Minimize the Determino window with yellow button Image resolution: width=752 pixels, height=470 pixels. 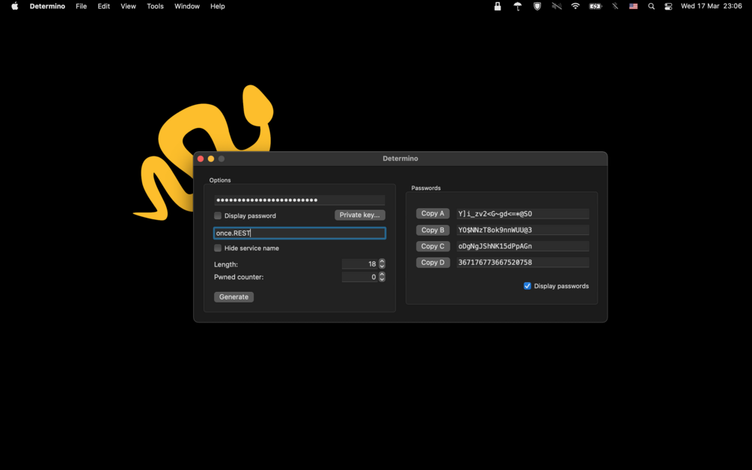tap(211, 159)
